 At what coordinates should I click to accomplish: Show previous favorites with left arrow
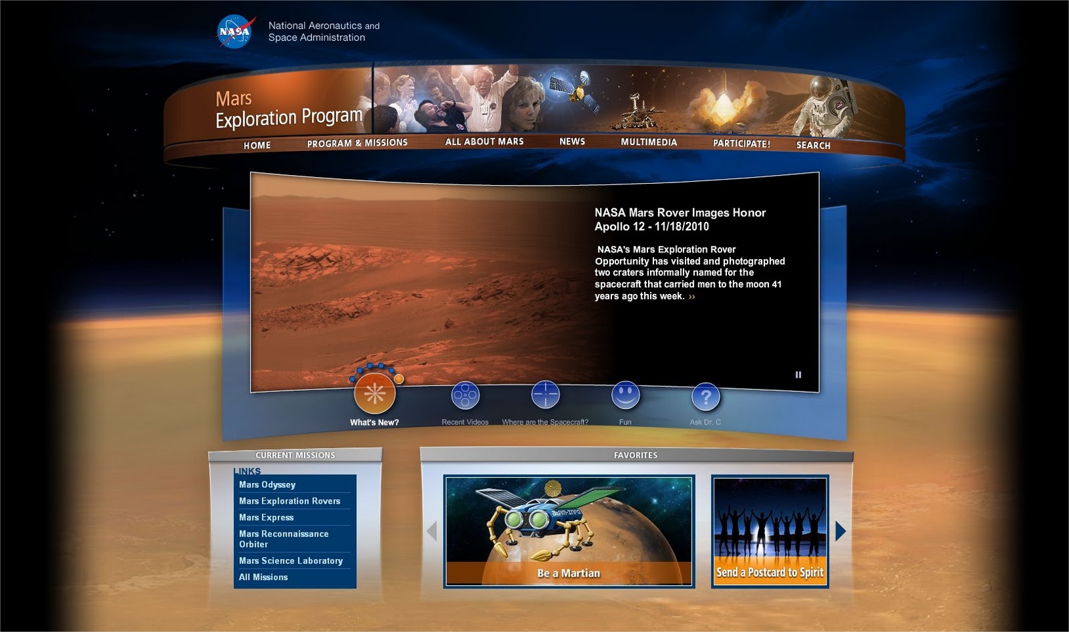(432, 531)
